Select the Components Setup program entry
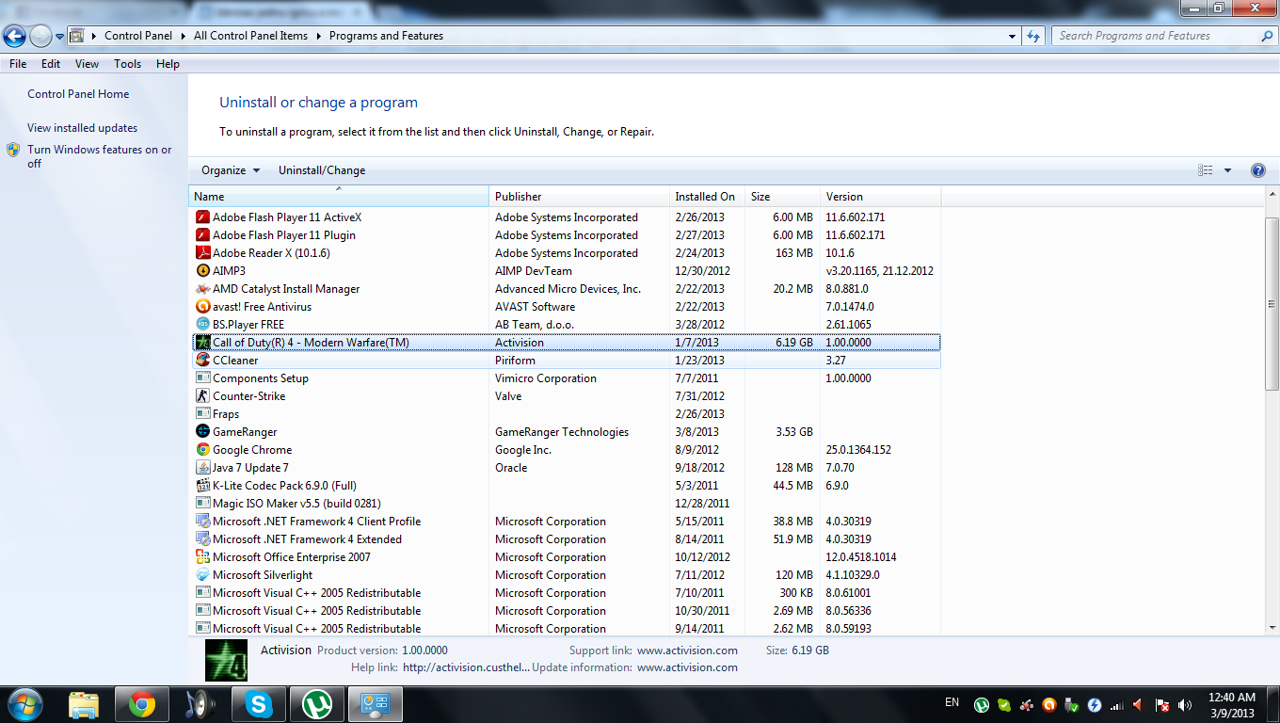This screenshot has width=1280, height=723. coord(567,378)
